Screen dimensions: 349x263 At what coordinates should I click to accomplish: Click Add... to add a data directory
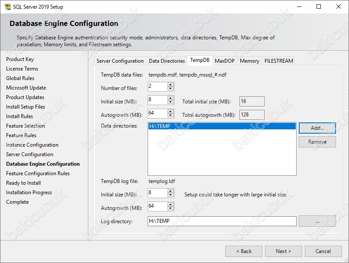(317, 128)
